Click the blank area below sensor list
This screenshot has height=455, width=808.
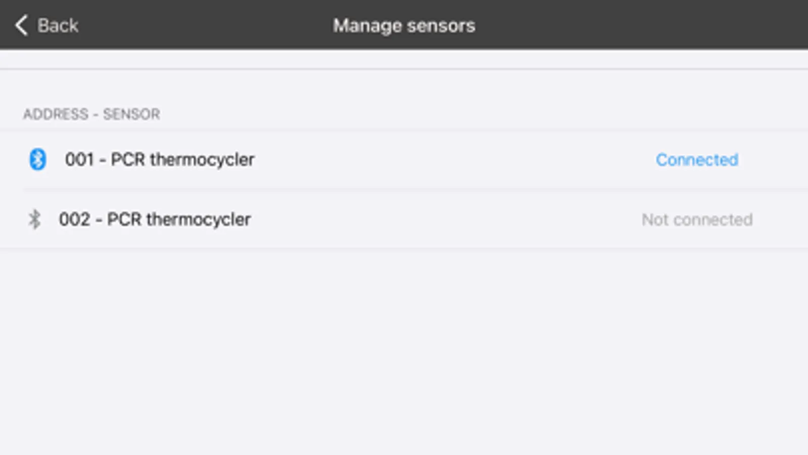click(x=404, y=349)
